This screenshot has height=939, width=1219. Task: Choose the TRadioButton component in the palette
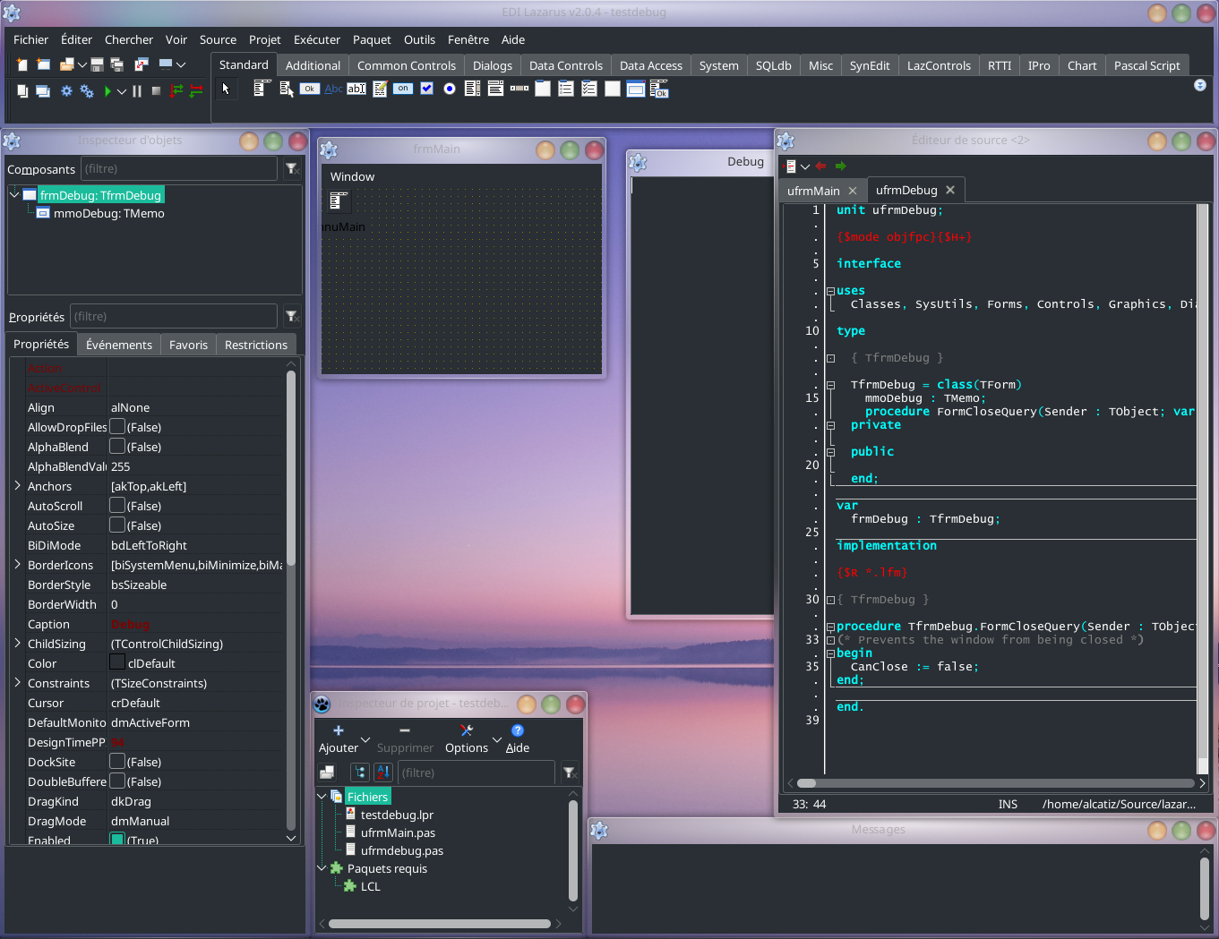click(450, 89)
